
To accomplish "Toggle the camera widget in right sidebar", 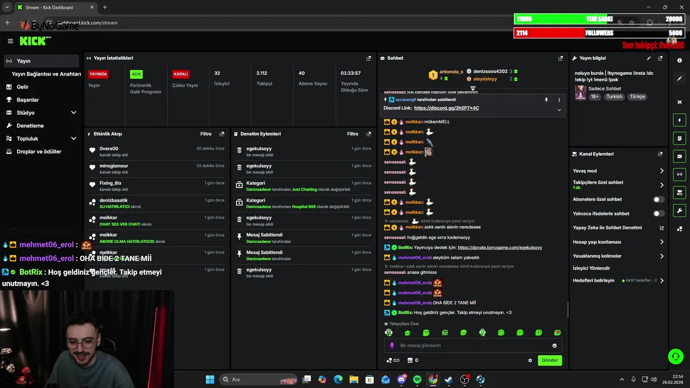I will point(680,192).
